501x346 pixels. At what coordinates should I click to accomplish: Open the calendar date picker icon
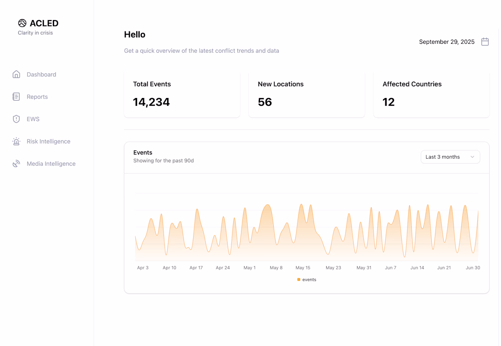coord(485,42)
